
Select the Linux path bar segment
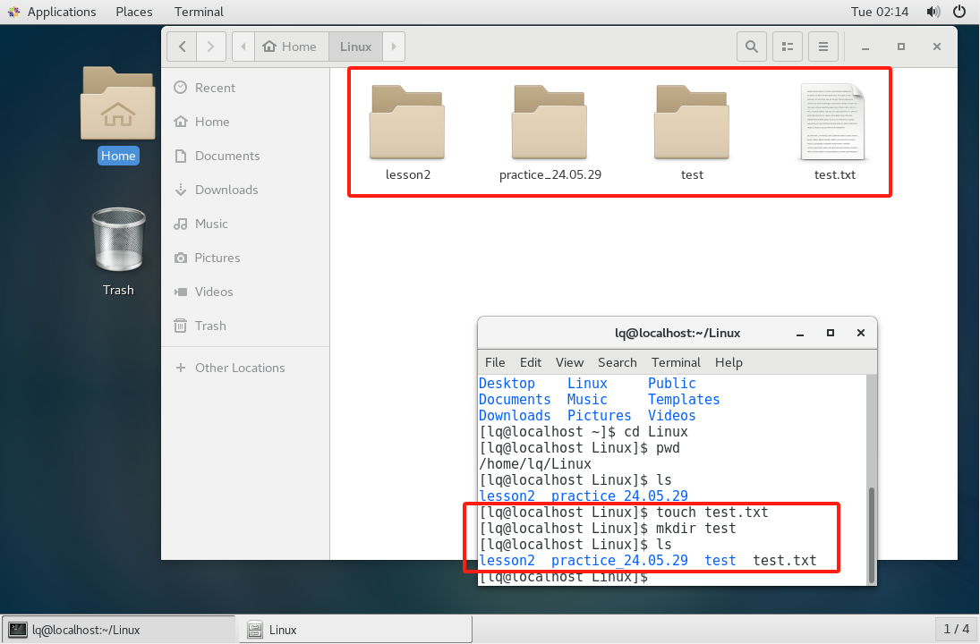click(x=355, y=47)
